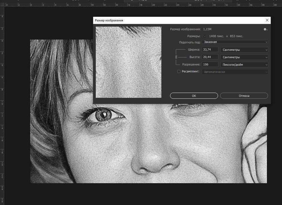Click the Автоматически resampling method dropdown

(x=235, y=72)
